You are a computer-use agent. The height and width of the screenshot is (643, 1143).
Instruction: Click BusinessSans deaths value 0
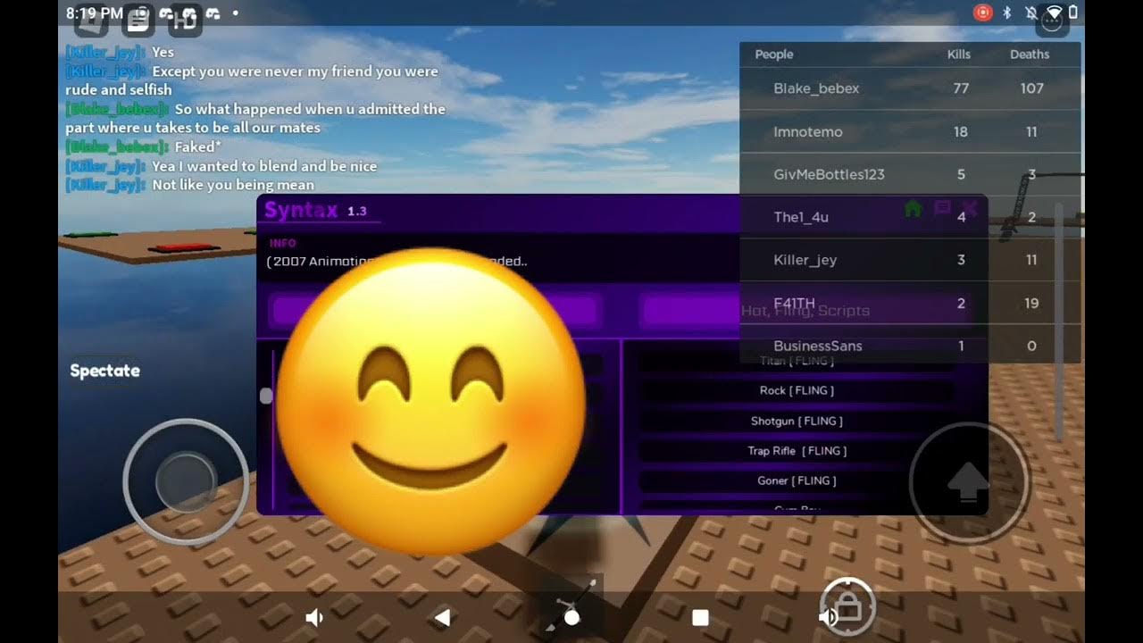pos(1031,346)
